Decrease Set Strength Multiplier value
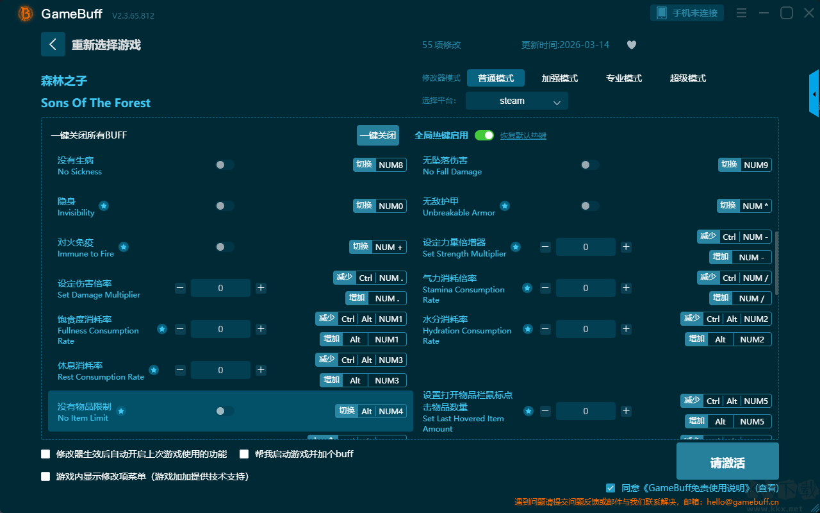The height and width of the screenshot is (513, 820). 545,247
